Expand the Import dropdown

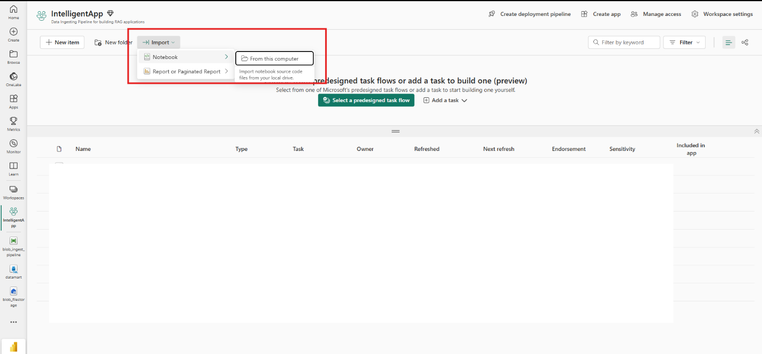159,43
